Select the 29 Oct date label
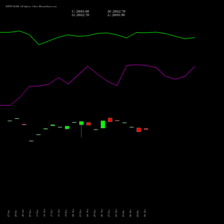This screenshot has height=224, width=224. (16, 213)
